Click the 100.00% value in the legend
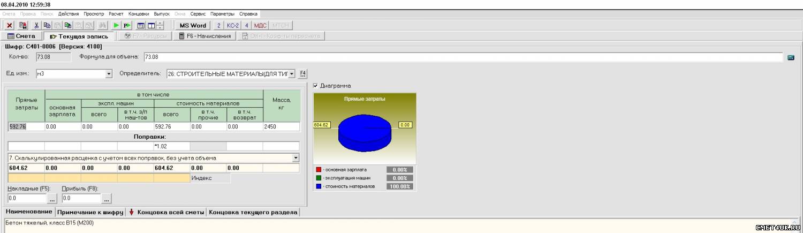Image resolution: width=803 pixels, height=233 pixels. click(400, 186)
